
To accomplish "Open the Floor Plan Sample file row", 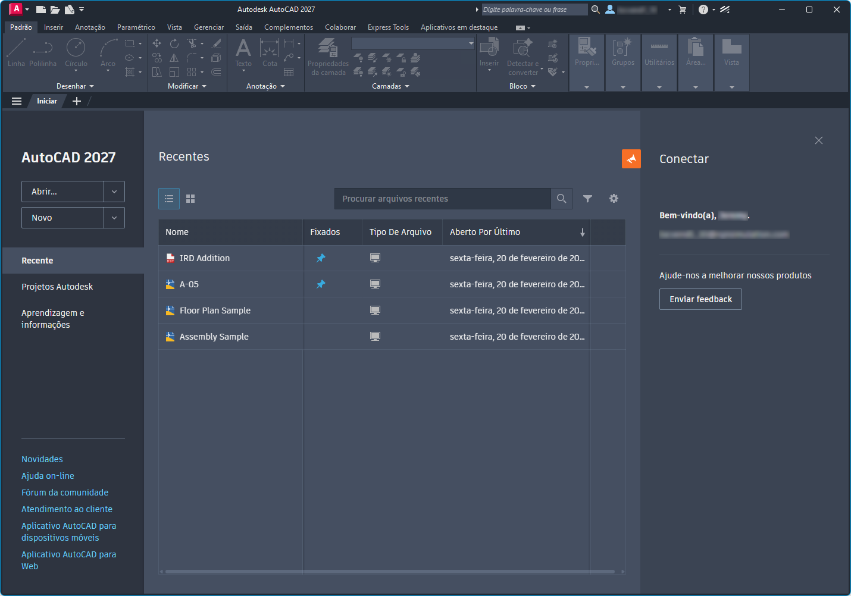I will click(392, 310).
